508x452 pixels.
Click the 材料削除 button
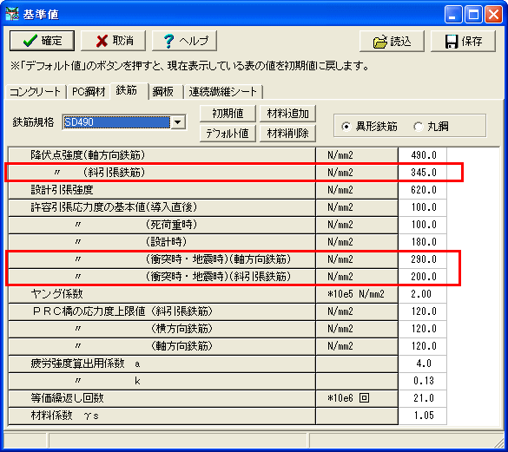(x=287, y=133)
